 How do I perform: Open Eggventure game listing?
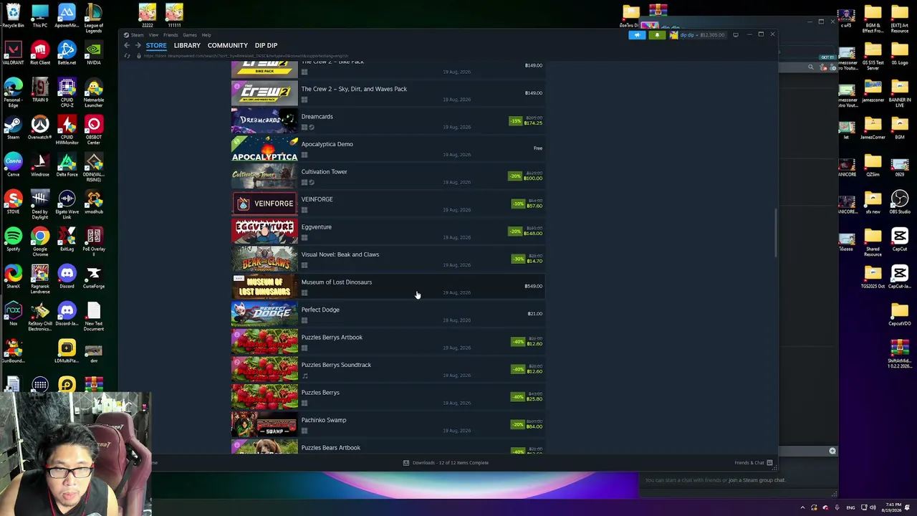point(388,231)
